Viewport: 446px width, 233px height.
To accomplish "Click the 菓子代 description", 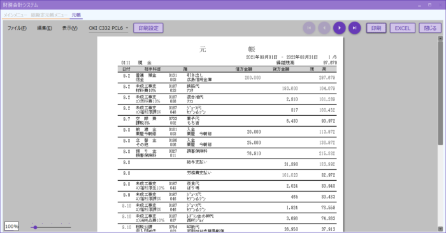I will coord(193,118).
